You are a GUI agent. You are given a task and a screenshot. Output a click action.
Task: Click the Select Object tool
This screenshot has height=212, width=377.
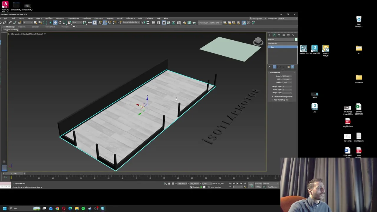35,23
